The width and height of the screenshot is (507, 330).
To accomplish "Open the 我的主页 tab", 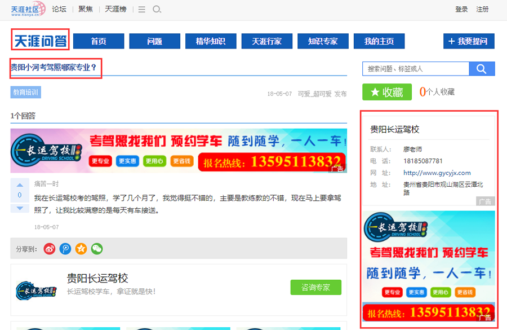I will [379, 41].
